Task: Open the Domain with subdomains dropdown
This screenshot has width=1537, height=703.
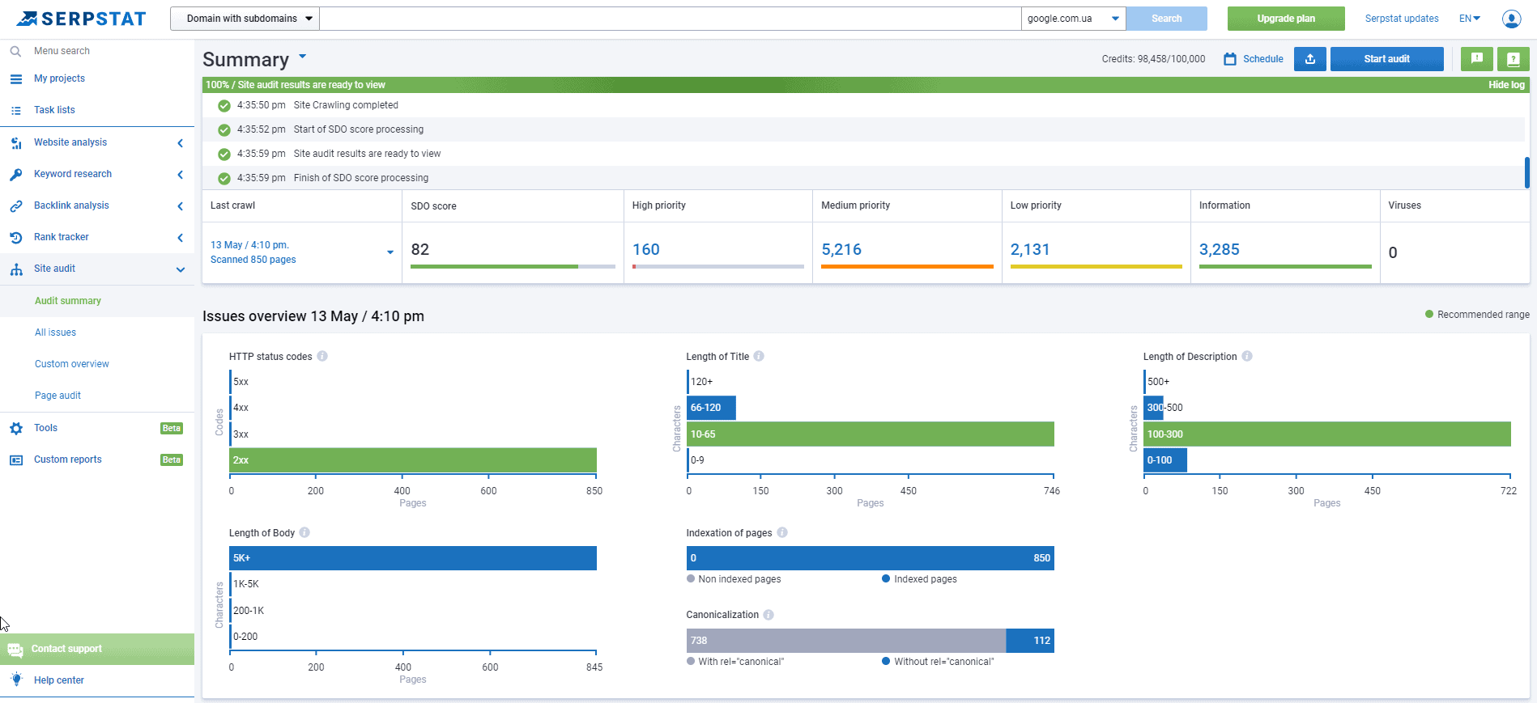Action: [245, 19]
